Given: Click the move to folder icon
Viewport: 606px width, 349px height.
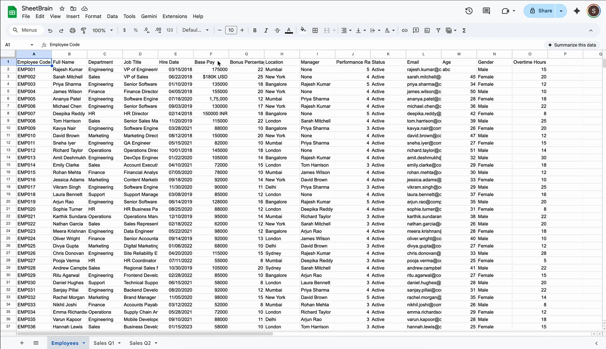Looking at the screenshot, I should 73,8.
